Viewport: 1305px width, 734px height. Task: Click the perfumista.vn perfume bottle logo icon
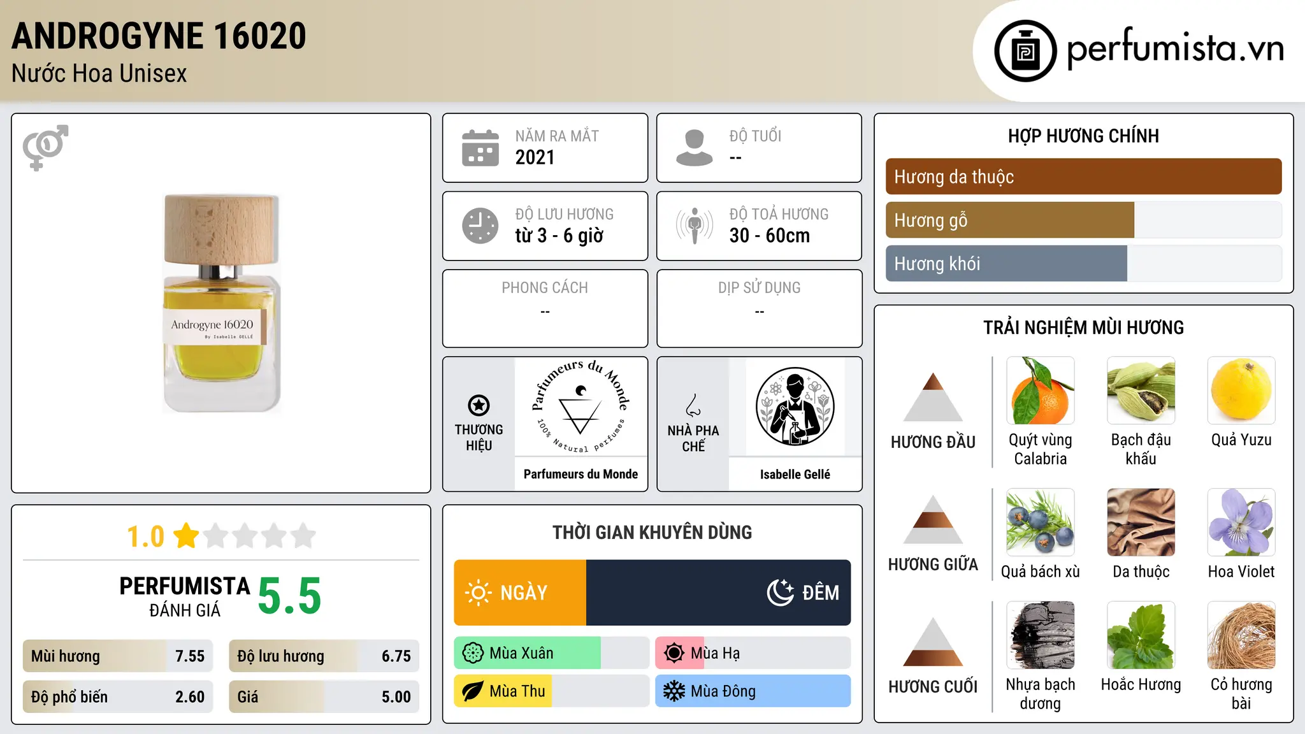(x=1025, y=51)
